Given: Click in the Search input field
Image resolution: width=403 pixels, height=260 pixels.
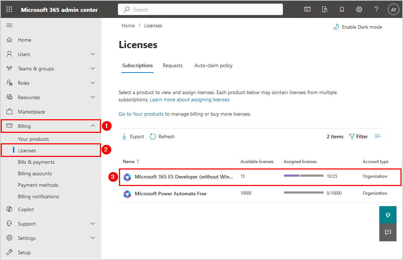Looking at the screenshot, I should [201, 9].
